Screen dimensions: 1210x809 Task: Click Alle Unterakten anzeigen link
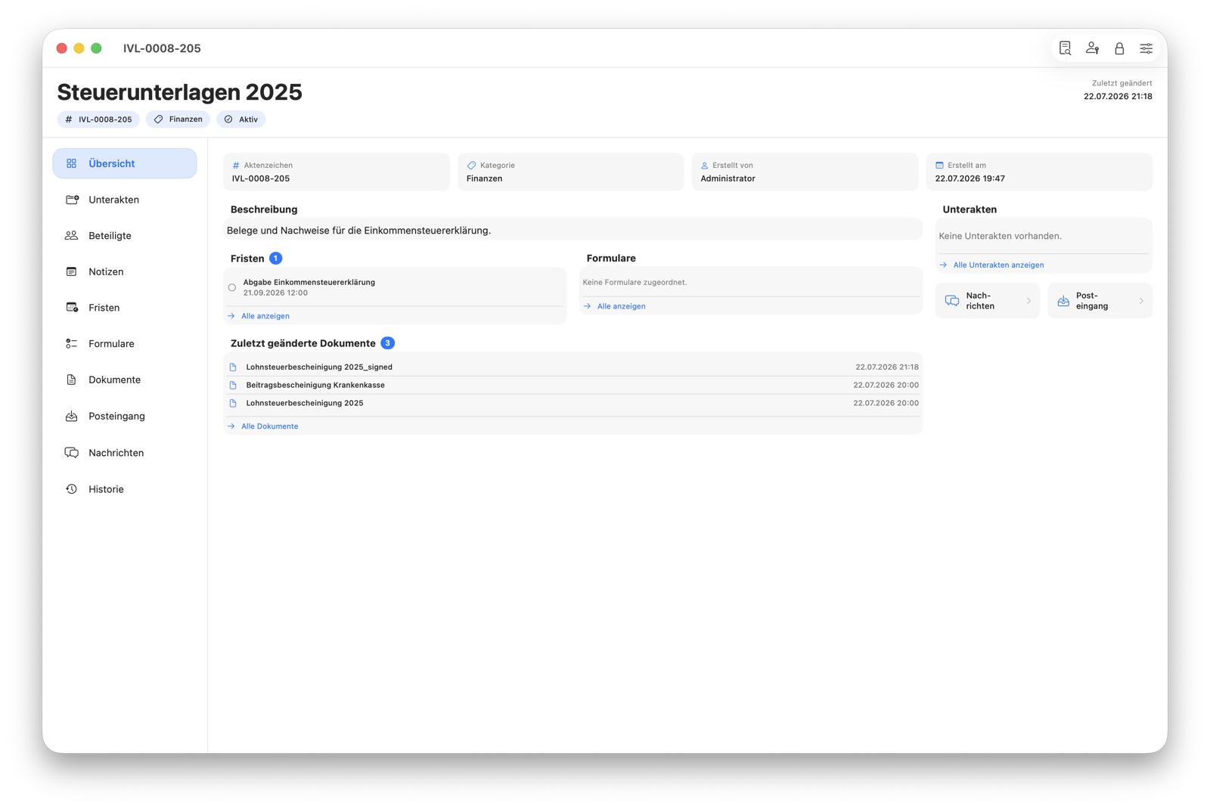(x=998, y=265)
